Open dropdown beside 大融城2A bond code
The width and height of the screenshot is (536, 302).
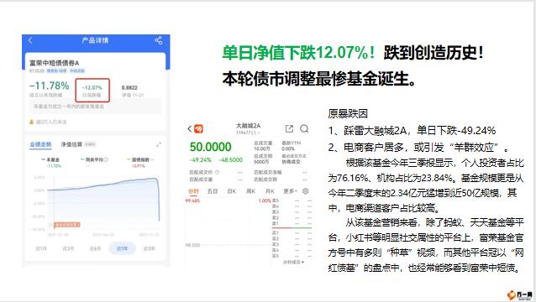[259, 133]
